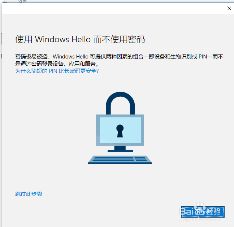Click the blue '下一步' button
This screenshot has width=234, height=227.
(x=203, y=212)
